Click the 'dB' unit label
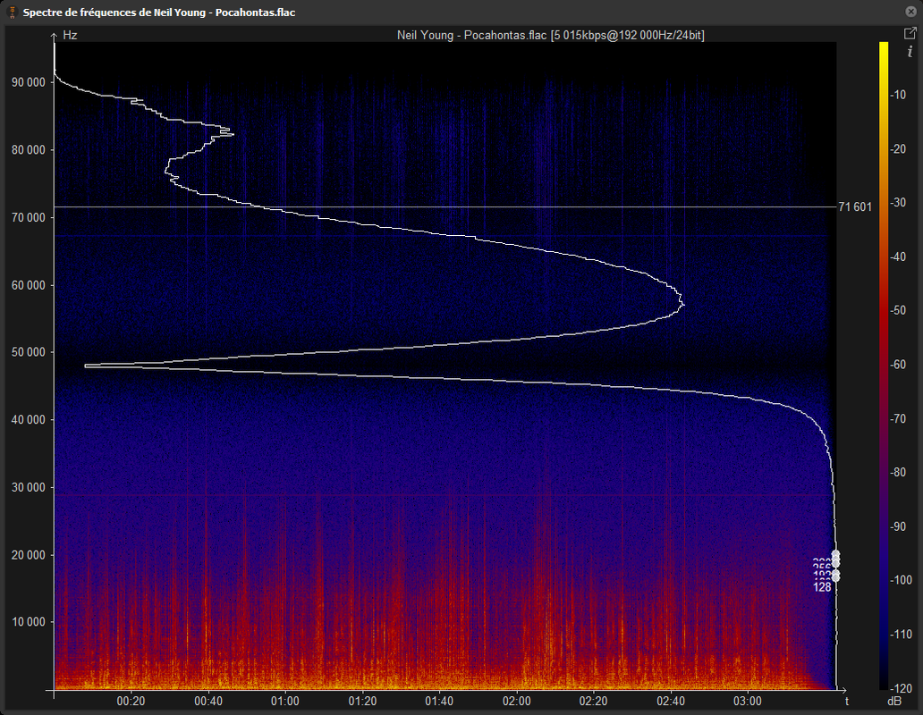The height and width of the screenshot is (715, 923). point(894,702)
